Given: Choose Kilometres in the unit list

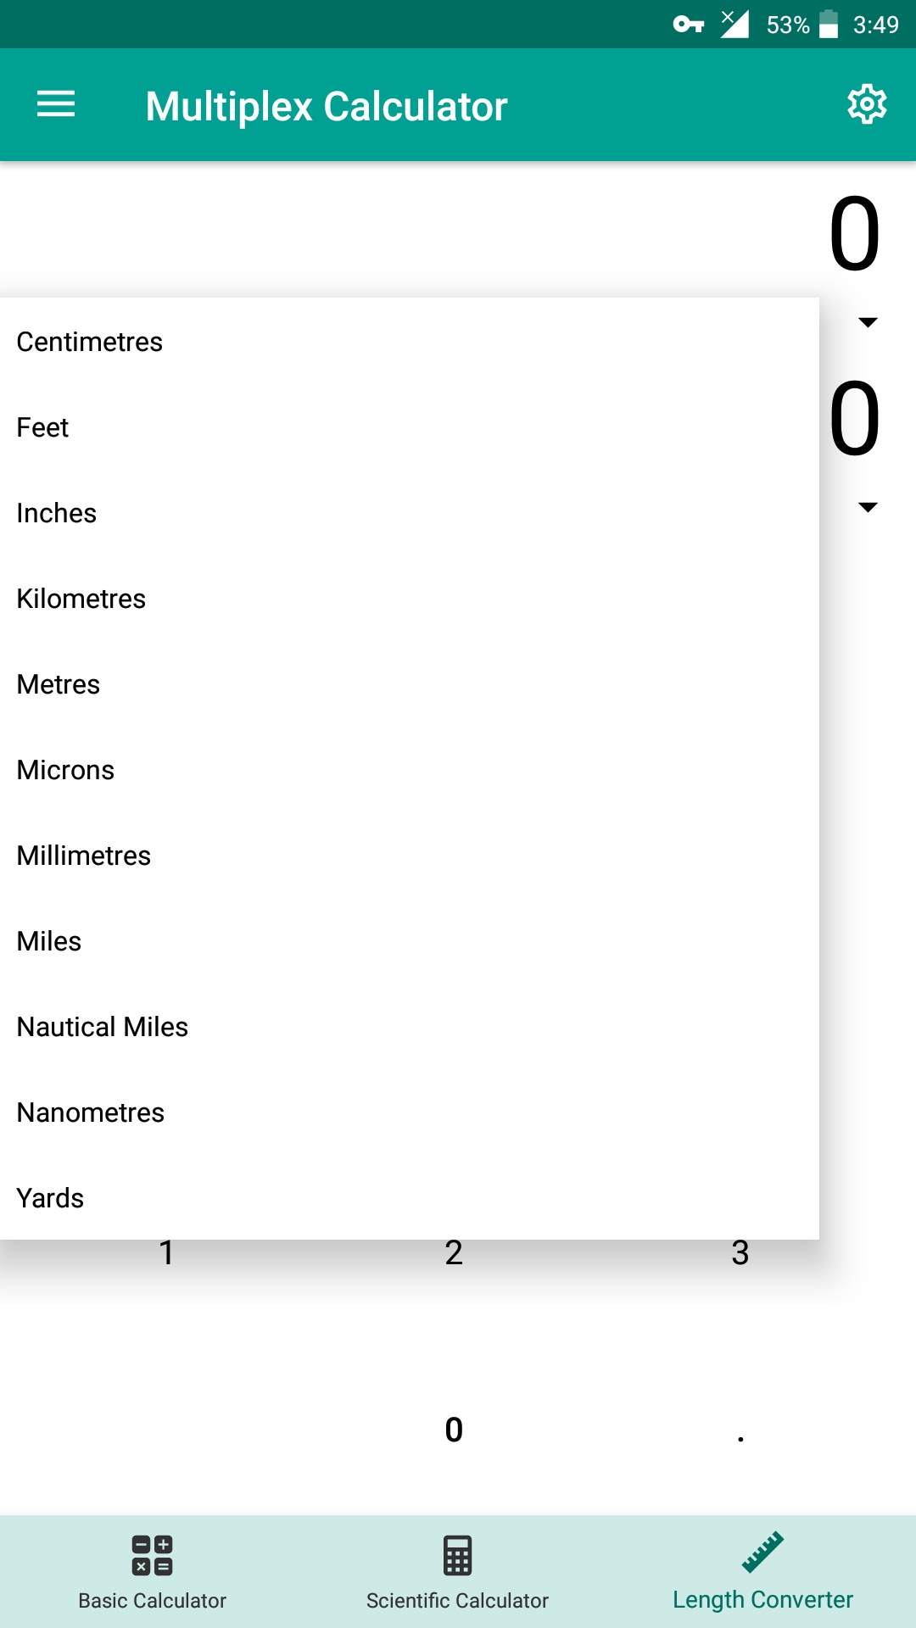Looking at the screenshot, I should [x=81, y=598].
